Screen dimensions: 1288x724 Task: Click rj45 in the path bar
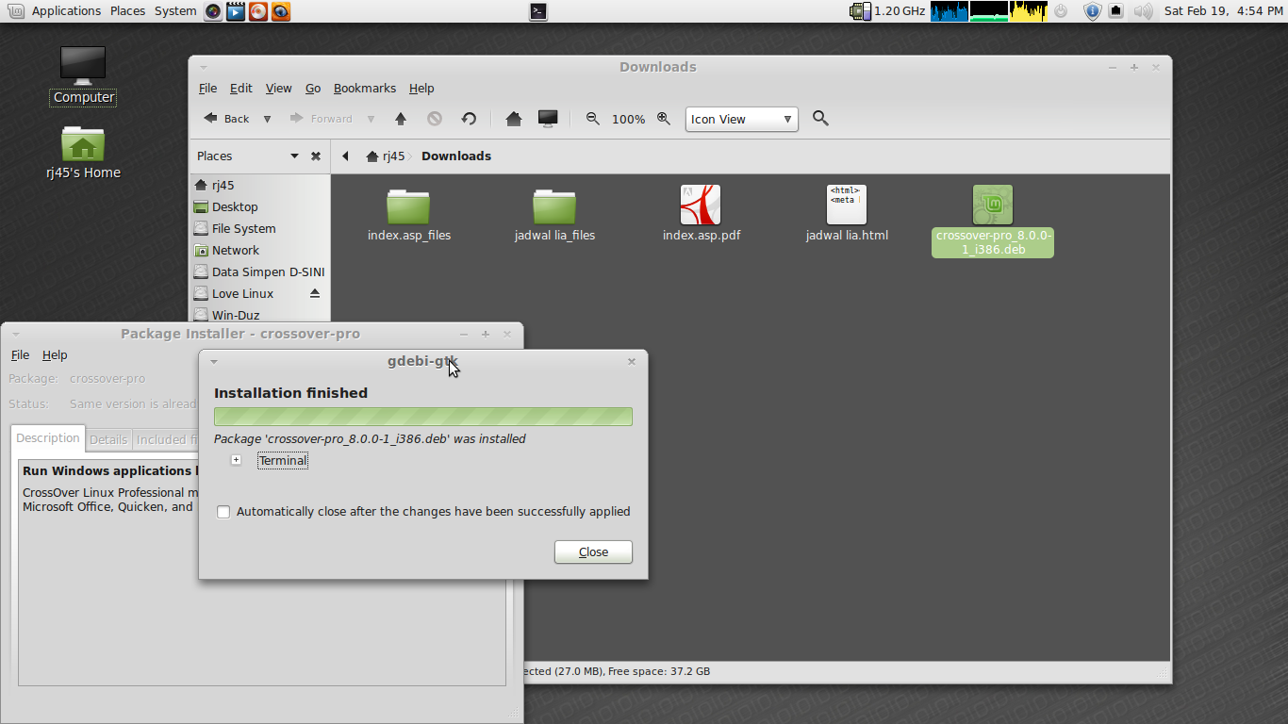[x=386, y=156]
